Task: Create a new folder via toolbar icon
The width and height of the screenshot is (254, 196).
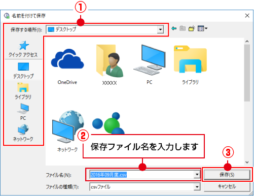Action: 192,28
